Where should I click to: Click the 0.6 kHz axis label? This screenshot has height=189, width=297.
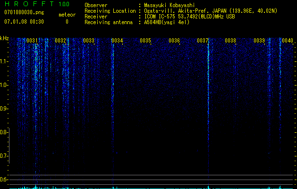pyautogui.click(x=4, y=180)
